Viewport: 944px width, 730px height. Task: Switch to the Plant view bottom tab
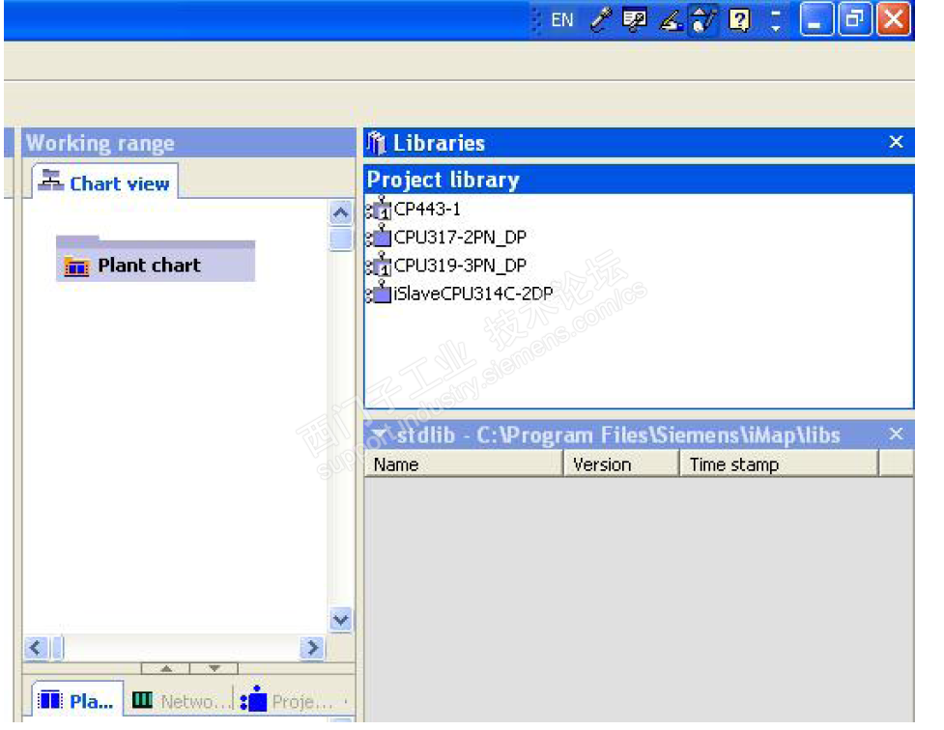coord(77,700)
